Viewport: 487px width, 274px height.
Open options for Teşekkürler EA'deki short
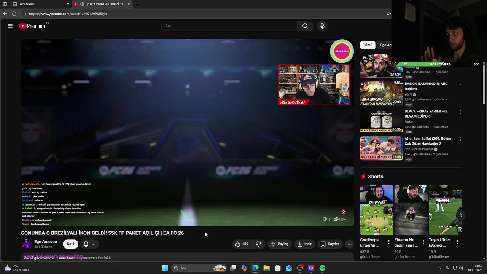[x=457, y=242]
